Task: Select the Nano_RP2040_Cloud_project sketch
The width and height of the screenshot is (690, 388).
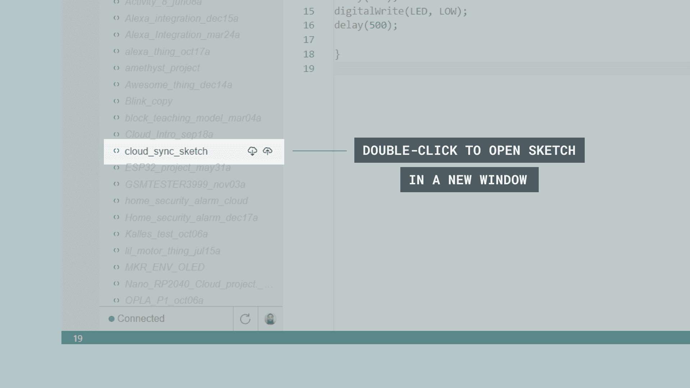Action: 194,284
